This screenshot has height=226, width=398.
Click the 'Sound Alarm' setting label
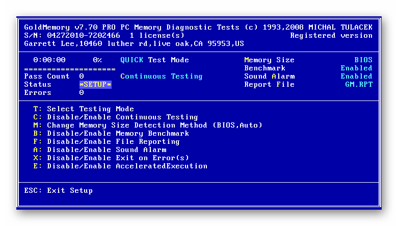coord(269,76)
